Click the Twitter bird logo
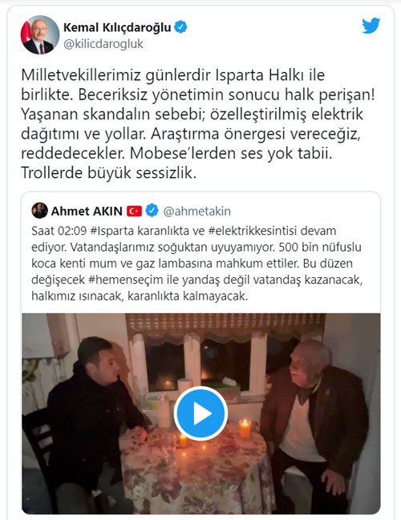 tap(371, 26)
